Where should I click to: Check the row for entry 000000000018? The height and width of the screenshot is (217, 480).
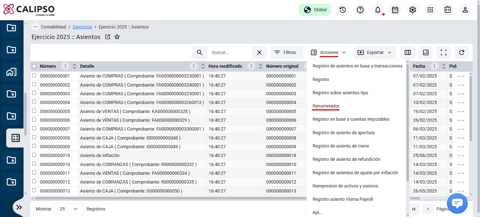pos(34,155)
